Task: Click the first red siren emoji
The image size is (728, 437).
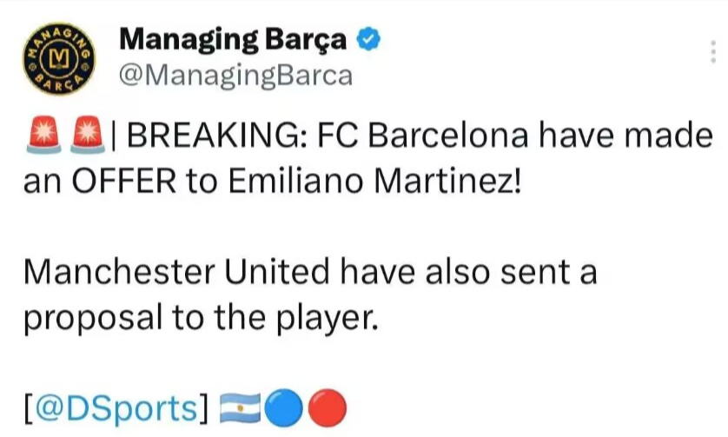Action: [x=43, y=135]
